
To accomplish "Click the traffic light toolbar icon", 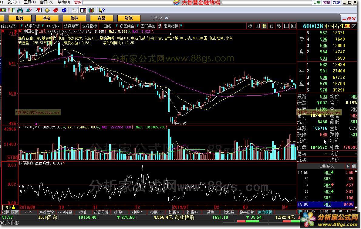I will tap(3, 10).
